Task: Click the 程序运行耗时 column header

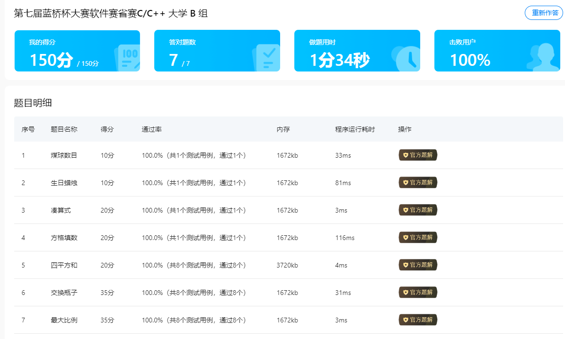Action: (x=355, y=129)
